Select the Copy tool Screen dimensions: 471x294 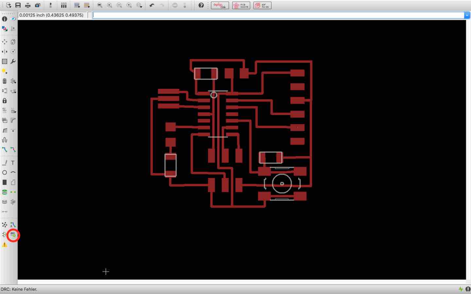pos(13,42)
